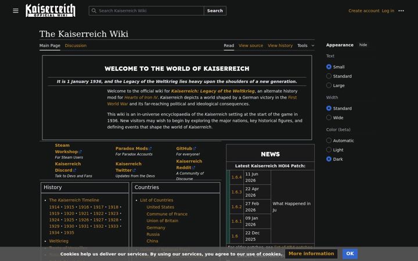Open patch 1.6.2 link
418x261 pixels.
pos(236,206)
